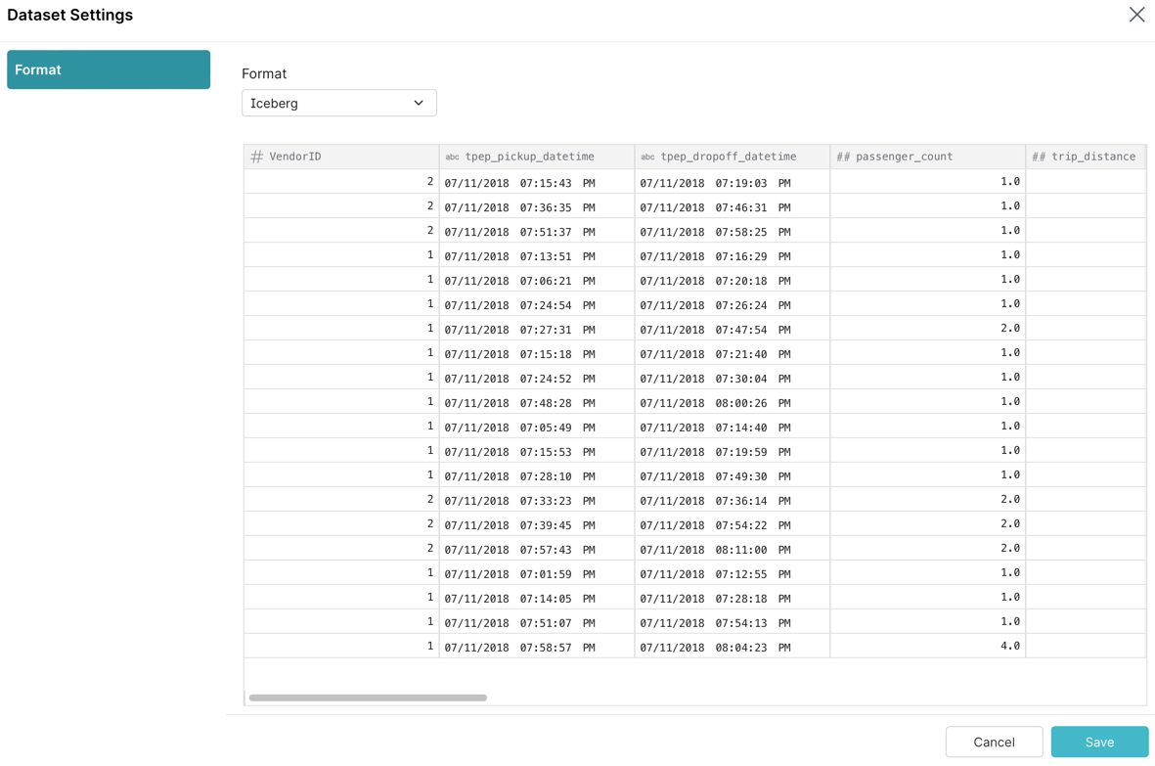Click the pickup cell 07:15:43 PM in first row
Viewport: 1155px width, 766px height.
[519, 183]
